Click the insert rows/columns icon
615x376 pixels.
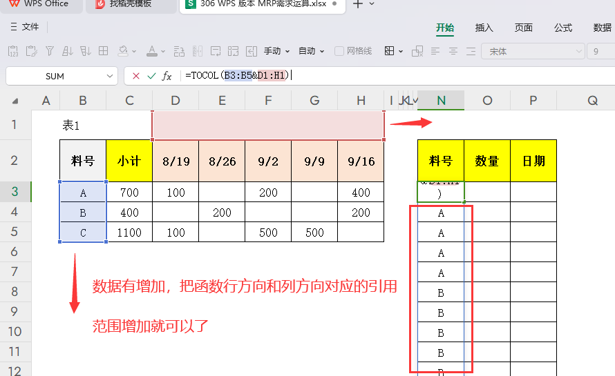[x=179, y=51]
